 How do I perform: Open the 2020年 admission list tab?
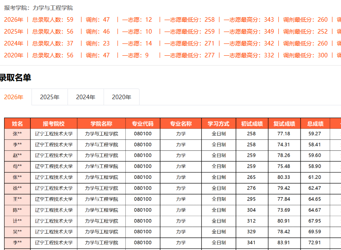[122, 97]
